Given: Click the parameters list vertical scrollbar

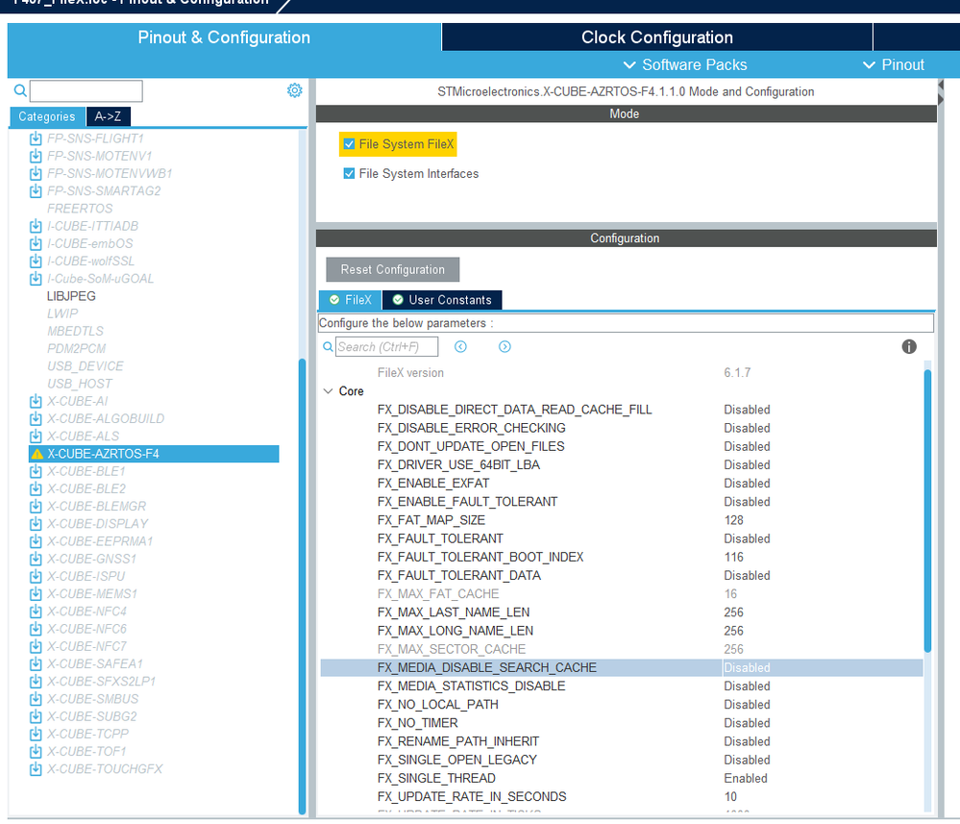Looking at the screenshot, I should 927,511.
